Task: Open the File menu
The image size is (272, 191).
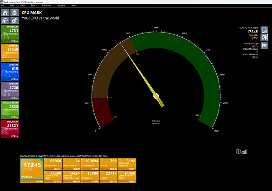Action: [x=2, y=5]
